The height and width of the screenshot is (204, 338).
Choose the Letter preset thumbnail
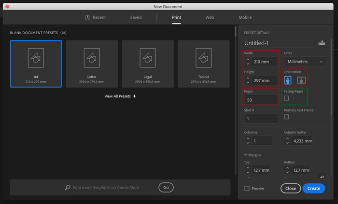pos(92,64)
